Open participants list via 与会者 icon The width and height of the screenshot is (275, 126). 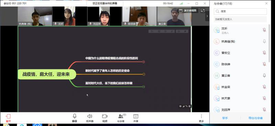pyautogui.click(x=121, y=118)
